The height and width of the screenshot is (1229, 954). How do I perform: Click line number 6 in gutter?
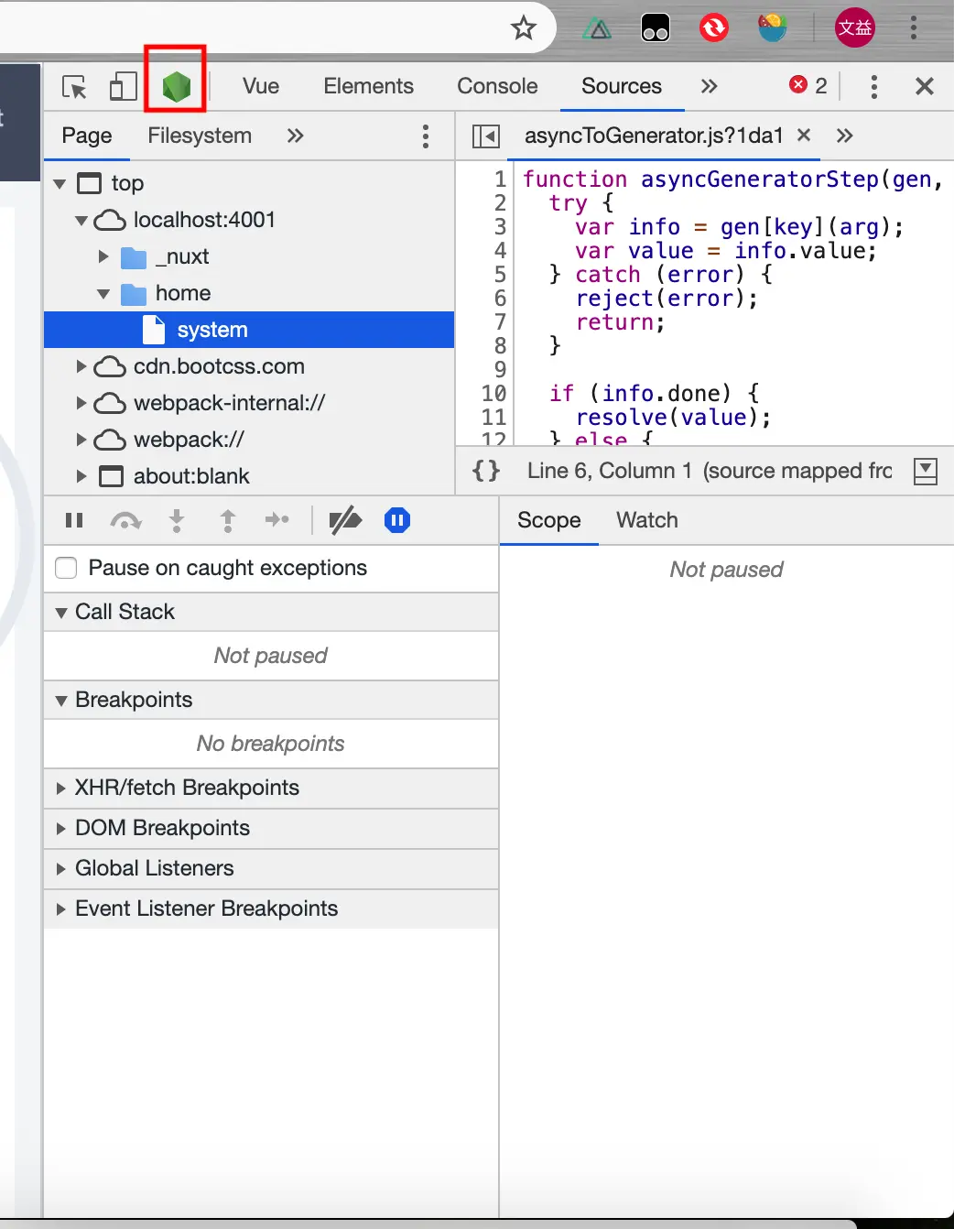tap(500, 299)
